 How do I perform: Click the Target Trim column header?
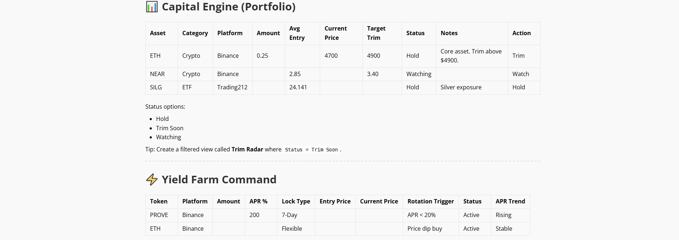(382, 33)
